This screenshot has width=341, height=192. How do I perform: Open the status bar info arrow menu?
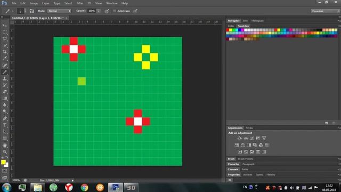(72, 180)
